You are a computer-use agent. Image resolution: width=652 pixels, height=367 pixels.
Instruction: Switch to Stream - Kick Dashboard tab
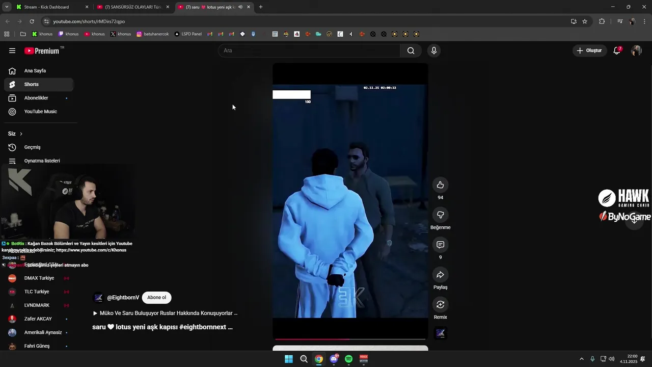[x=51, y=7]
